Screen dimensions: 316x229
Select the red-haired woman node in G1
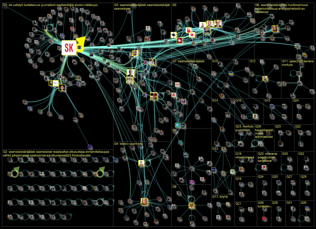pos(62,88)
